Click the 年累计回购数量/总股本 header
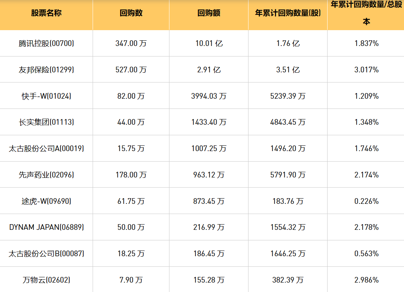 tap(366, 13)
